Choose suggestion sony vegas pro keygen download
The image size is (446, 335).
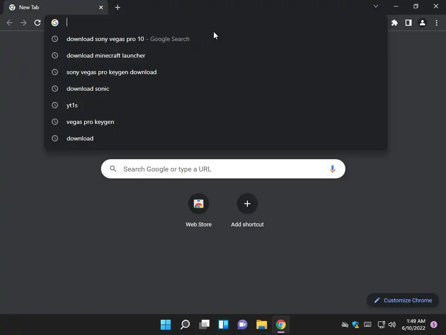[216, 72]
